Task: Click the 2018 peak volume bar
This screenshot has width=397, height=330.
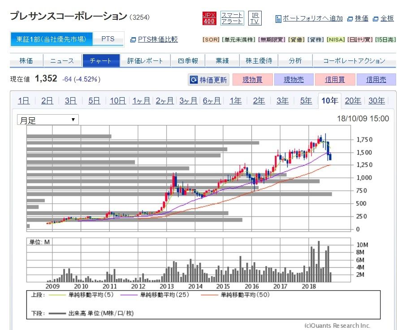Action: click(x=319, y=261)
